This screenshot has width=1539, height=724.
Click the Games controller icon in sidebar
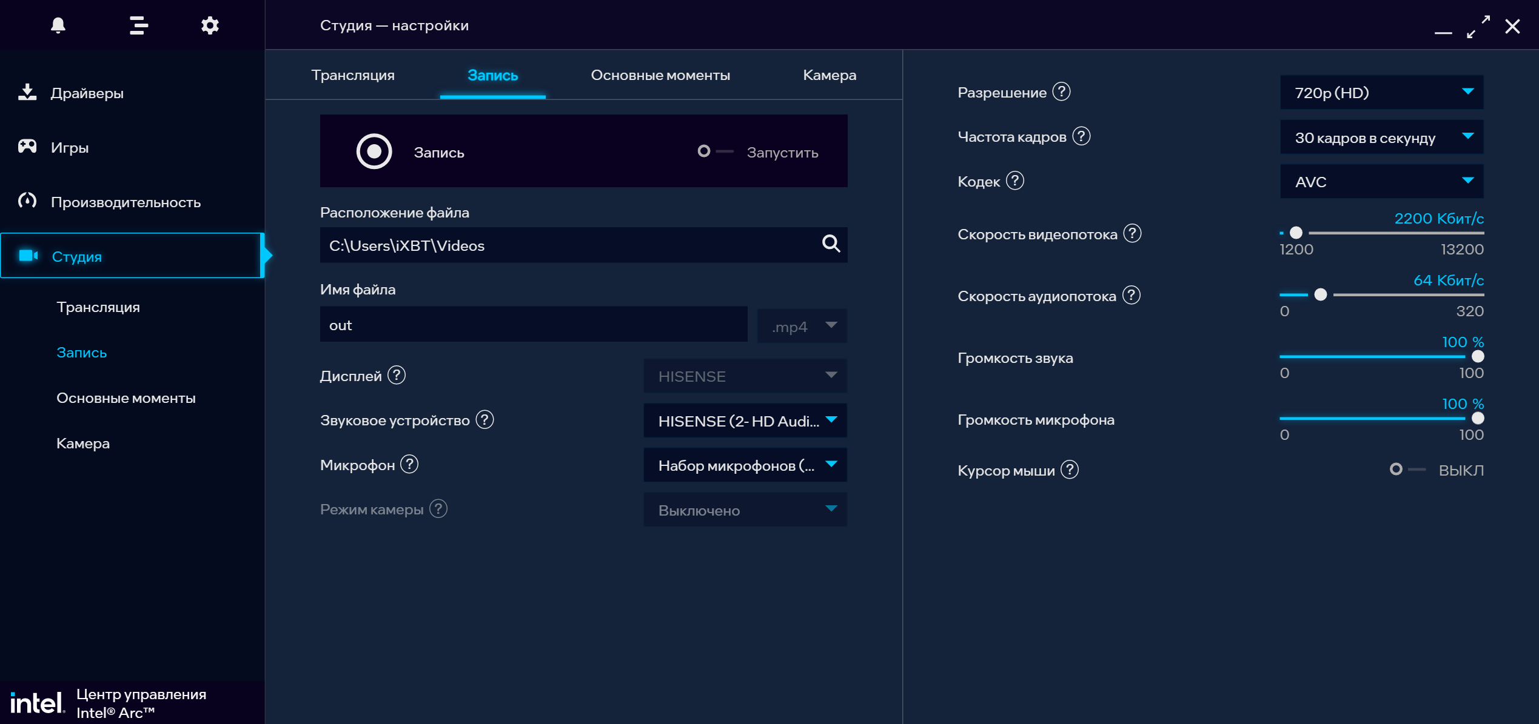coord(27,147)
